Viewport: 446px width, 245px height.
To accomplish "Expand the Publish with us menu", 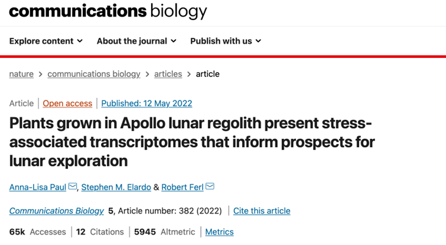I will [x=225, y=41].
